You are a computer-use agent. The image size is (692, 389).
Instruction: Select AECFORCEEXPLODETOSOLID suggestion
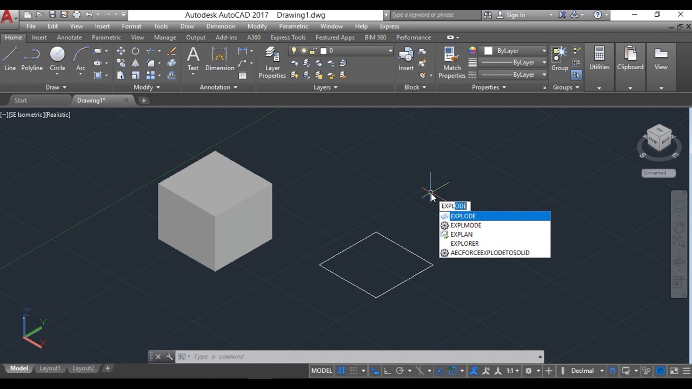click(x=495, y=253)
